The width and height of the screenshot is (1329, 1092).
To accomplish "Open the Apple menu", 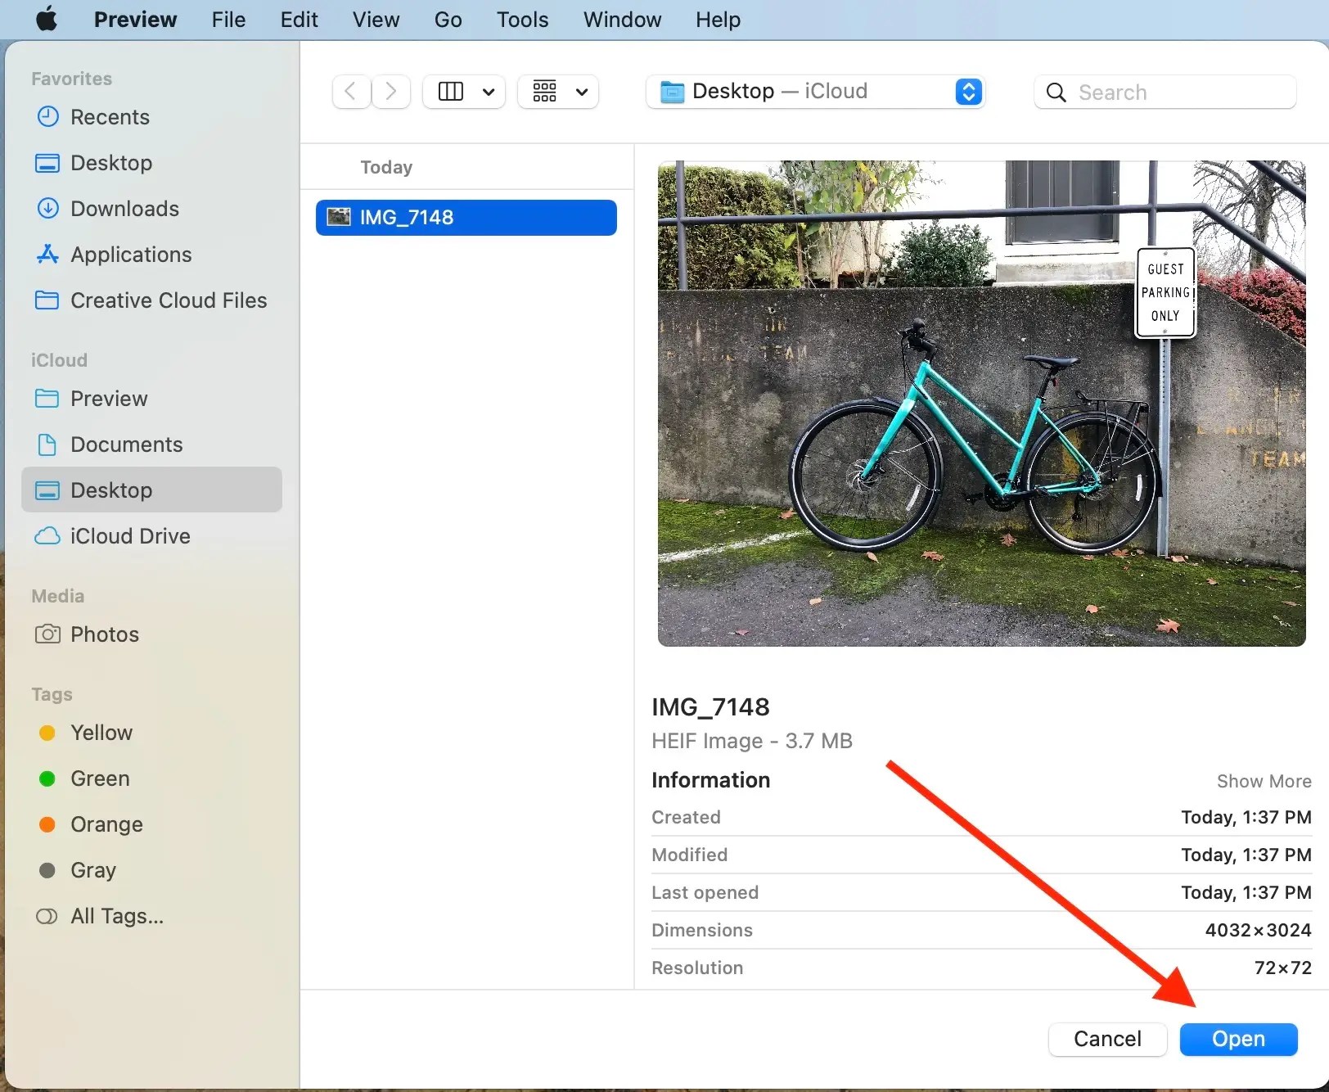I will [x=47, y=19].
